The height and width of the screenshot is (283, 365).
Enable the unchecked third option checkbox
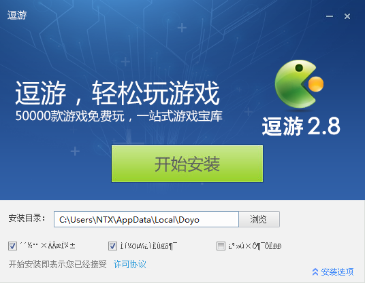[x=221, y=246]
